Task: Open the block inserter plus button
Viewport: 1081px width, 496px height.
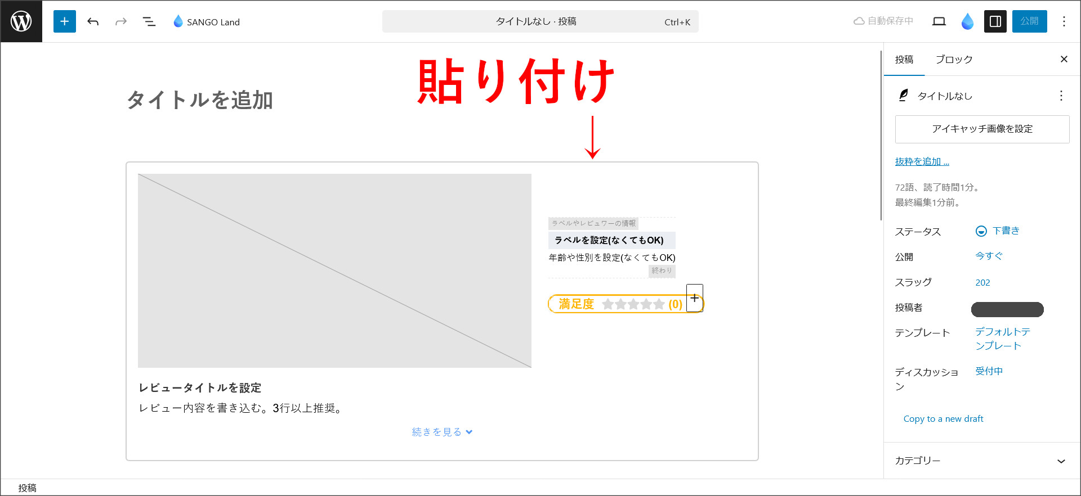Action: click(x=65, y=21)
